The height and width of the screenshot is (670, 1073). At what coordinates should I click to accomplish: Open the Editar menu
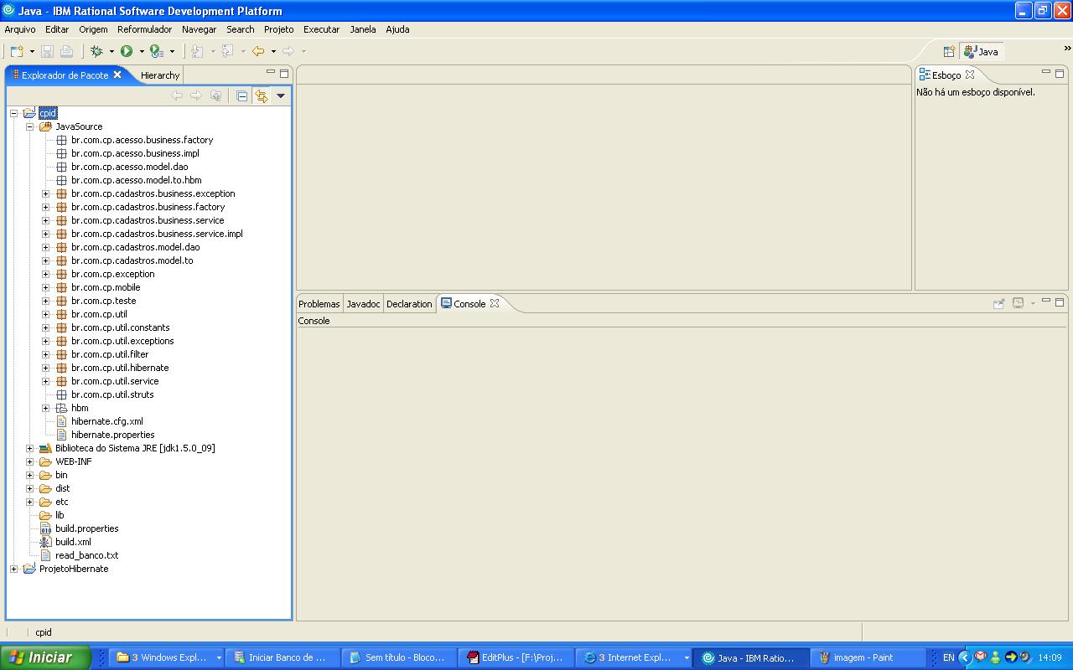point(57,29)
